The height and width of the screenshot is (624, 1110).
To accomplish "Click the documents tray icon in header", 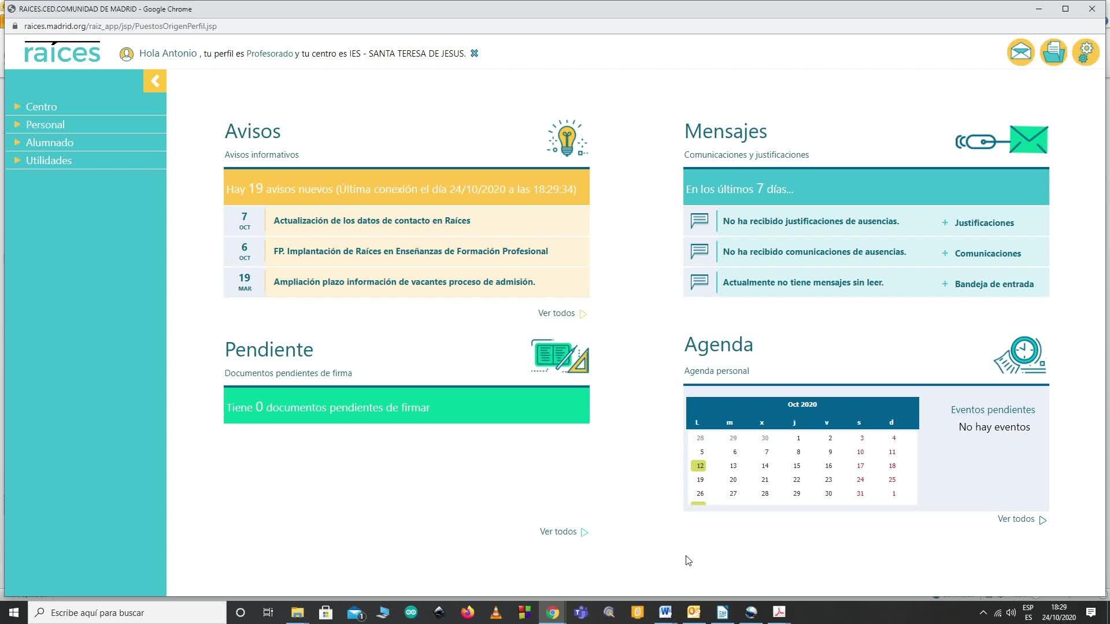I will click(x=1053, y=53).
